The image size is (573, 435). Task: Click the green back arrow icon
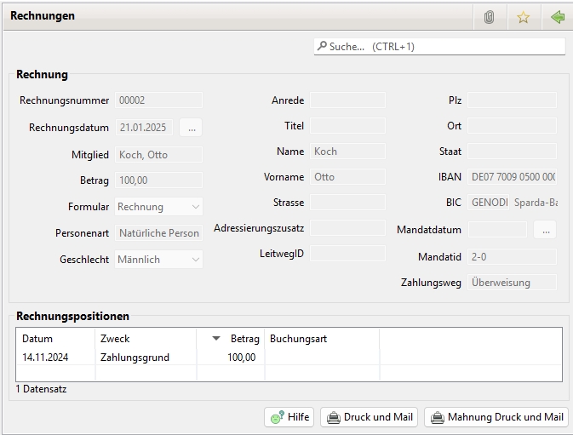[x=558, y=17]
